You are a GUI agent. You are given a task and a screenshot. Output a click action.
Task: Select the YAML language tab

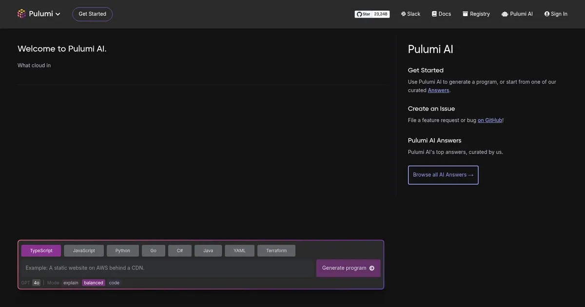coord(239,250)
